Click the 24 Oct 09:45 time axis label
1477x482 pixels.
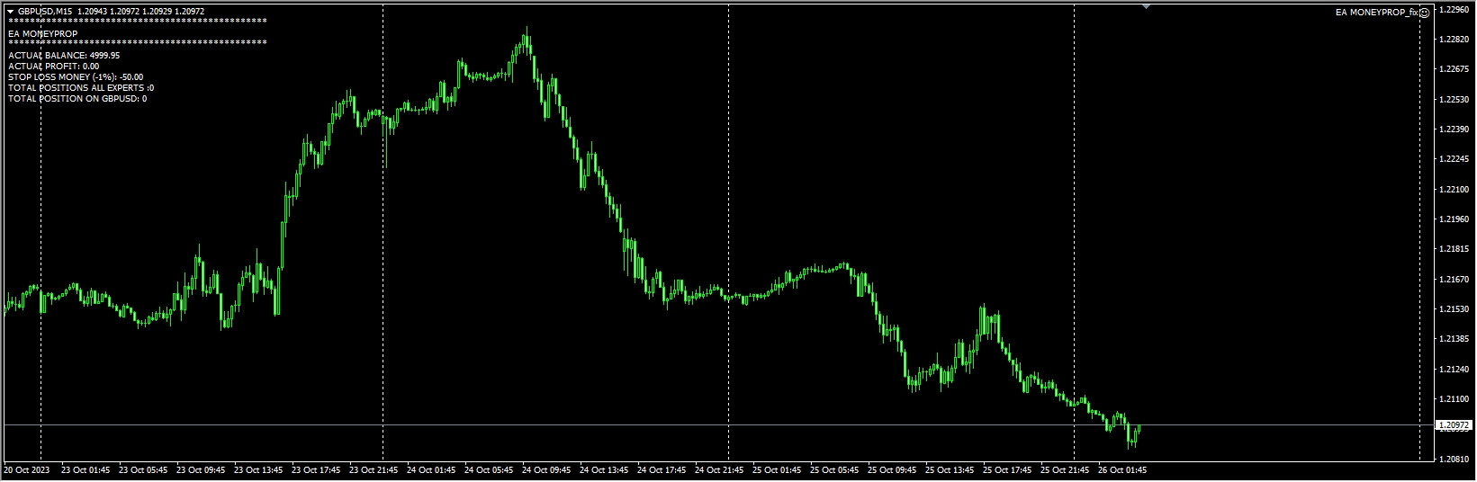pyautogui.click(x=546, y=469)
